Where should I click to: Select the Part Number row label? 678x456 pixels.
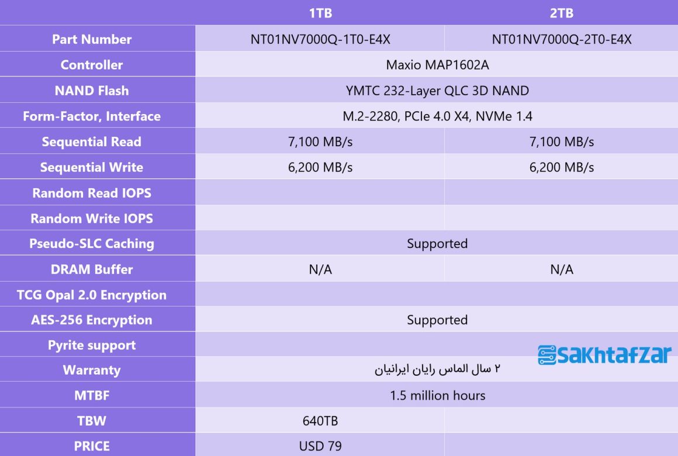coord(92,39)
